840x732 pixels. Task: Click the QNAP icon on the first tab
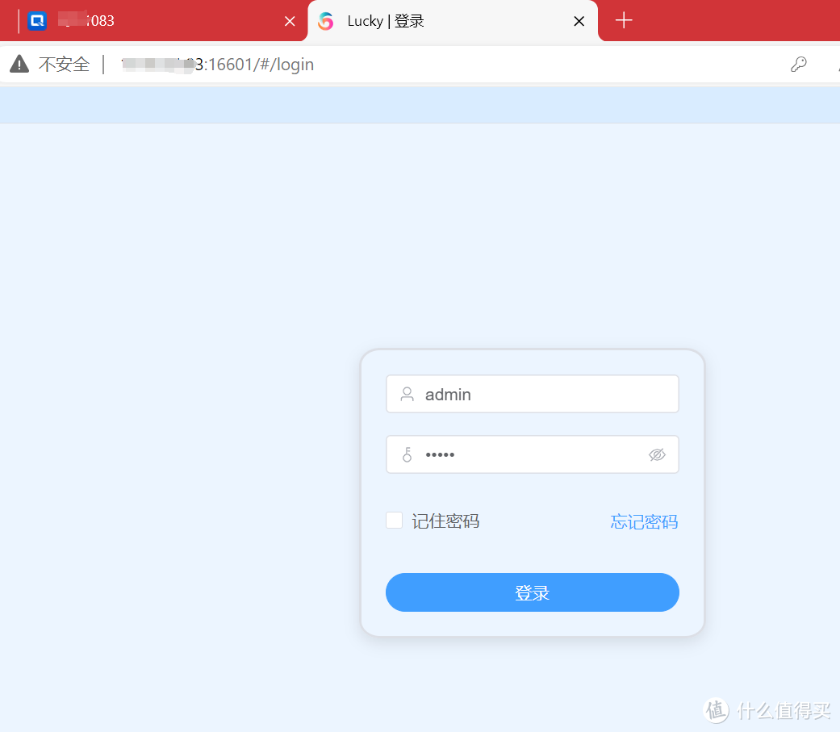36,20
